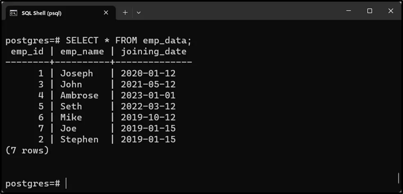
Task: Minimize the terminal window
Action: (348, 11)
